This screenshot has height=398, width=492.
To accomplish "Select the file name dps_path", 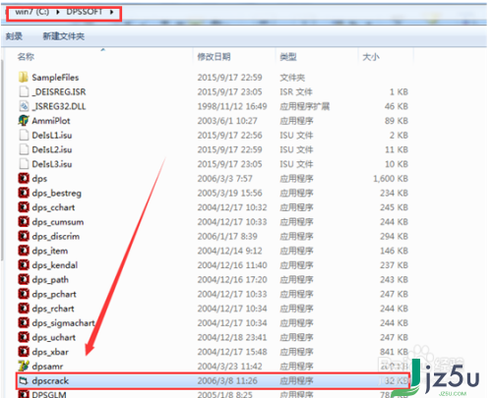I will [50, 280].
